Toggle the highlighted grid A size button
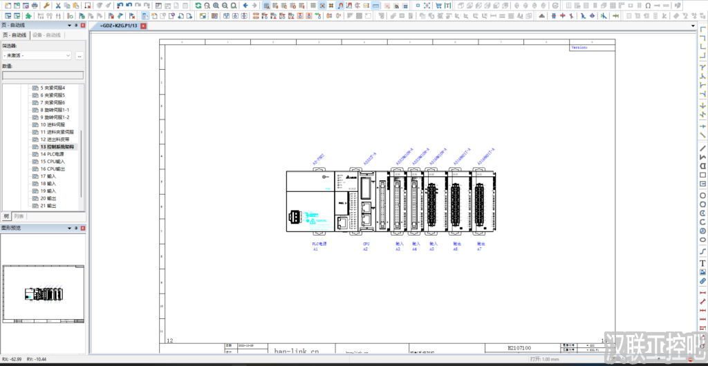The width and height of the screenshot is (708, 366). tap(266, 6)
